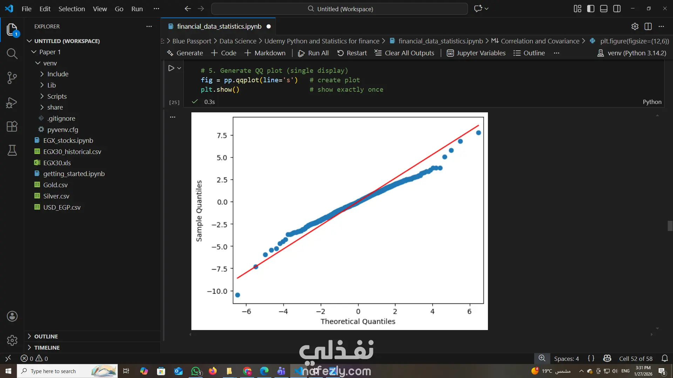Toggle the bottom Panel layout button
Viewport: 673px width, 378px height.
[x=604, y=9]
